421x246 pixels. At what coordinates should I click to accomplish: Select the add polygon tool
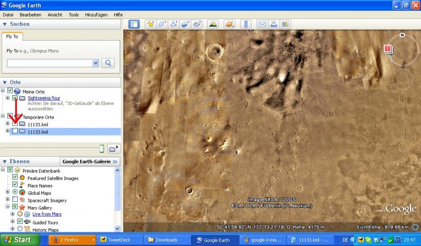162,24
